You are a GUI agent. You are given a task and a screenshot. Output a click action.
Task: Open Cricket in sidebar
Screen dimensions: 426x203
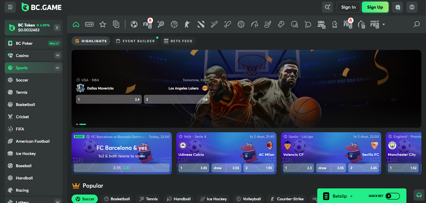pyautogui.click(x=34, y=117)
